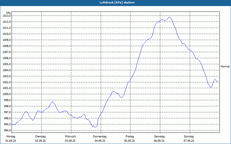This screenshot has height=144, width=231.
Task: Select the 996,0 y-axis label
Action: coord(7,118)
